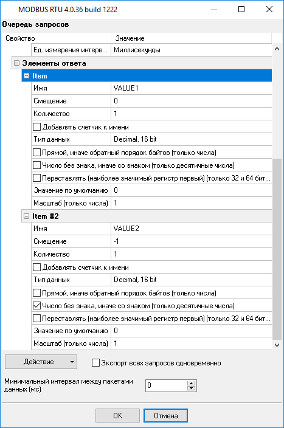This screenshot has height=428, width=284.
Task: Collapse the Item #2 node
Action: point(27,216)
